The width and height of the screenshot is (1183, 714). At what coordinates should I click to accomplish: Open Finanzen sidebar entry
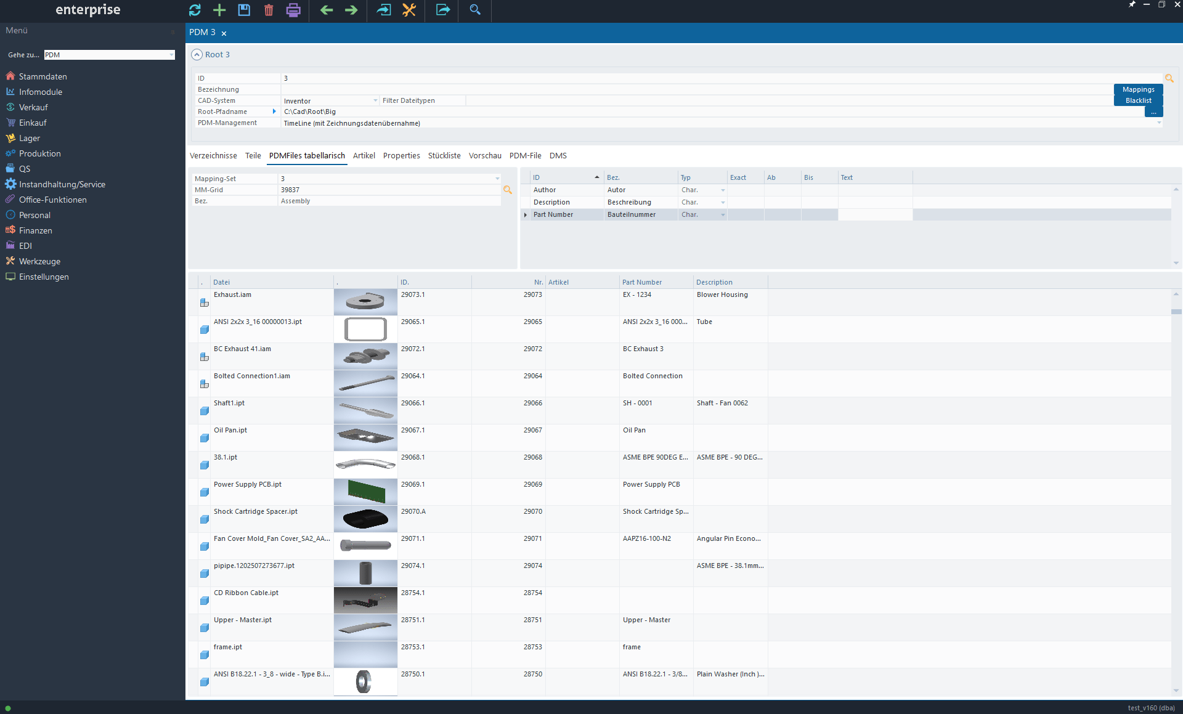pos(35,230)
